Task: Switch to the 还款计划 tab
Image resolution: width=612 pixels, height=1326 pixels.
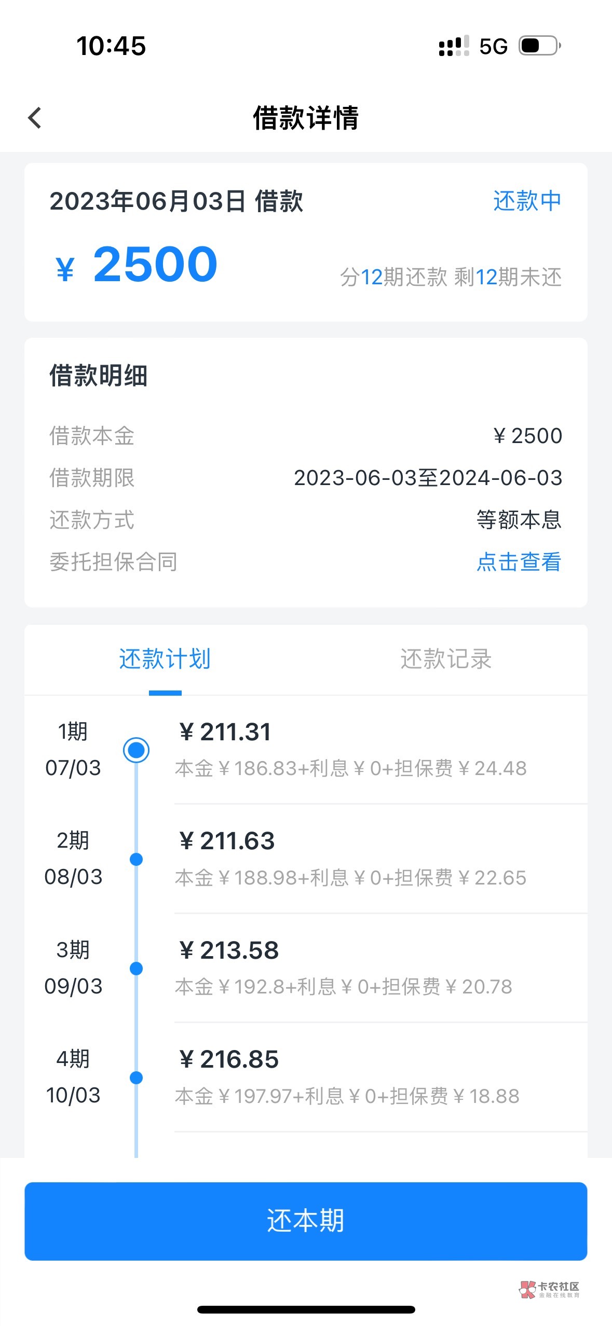Action: (x=165, y=659)
